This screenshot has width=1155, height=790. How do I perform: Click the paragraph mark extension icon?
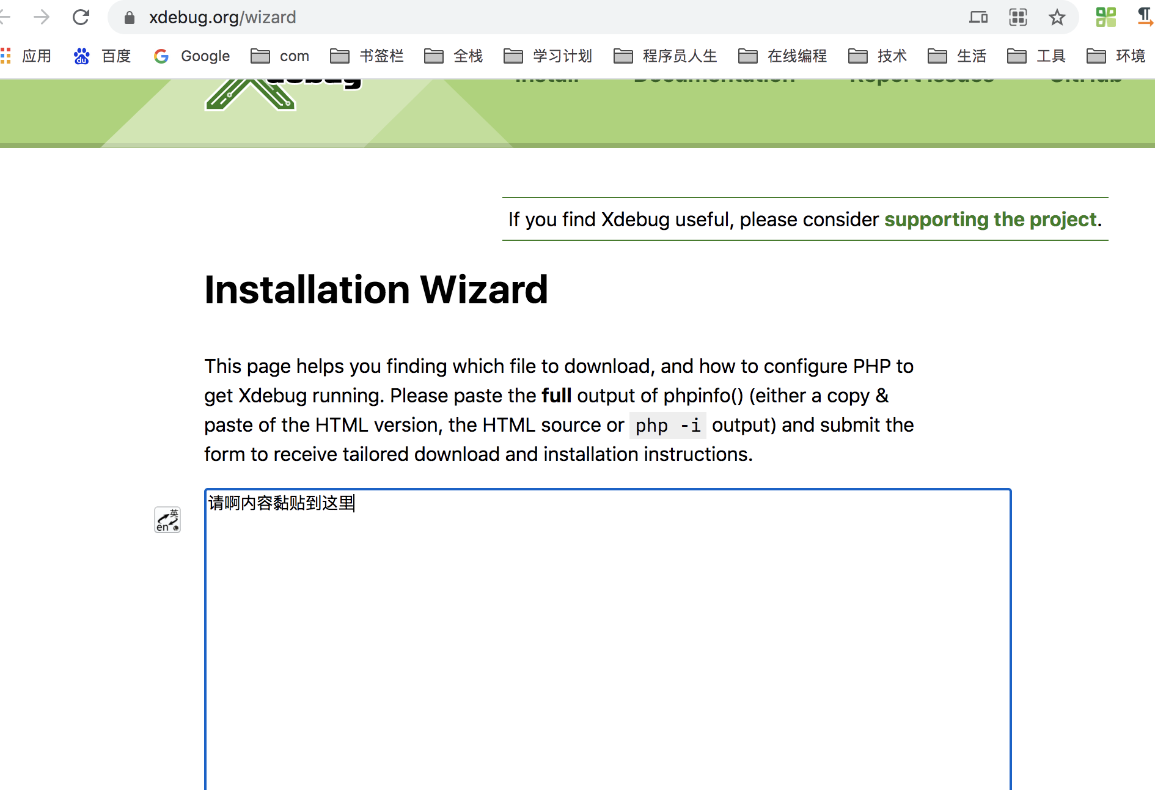pyautogui.click(x=1145, y=17)
